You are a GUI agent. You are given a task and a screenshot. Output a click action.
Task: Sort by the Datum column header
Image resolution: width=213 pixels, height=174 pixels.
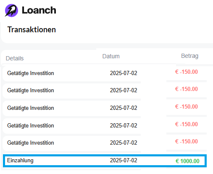[111, 56]
